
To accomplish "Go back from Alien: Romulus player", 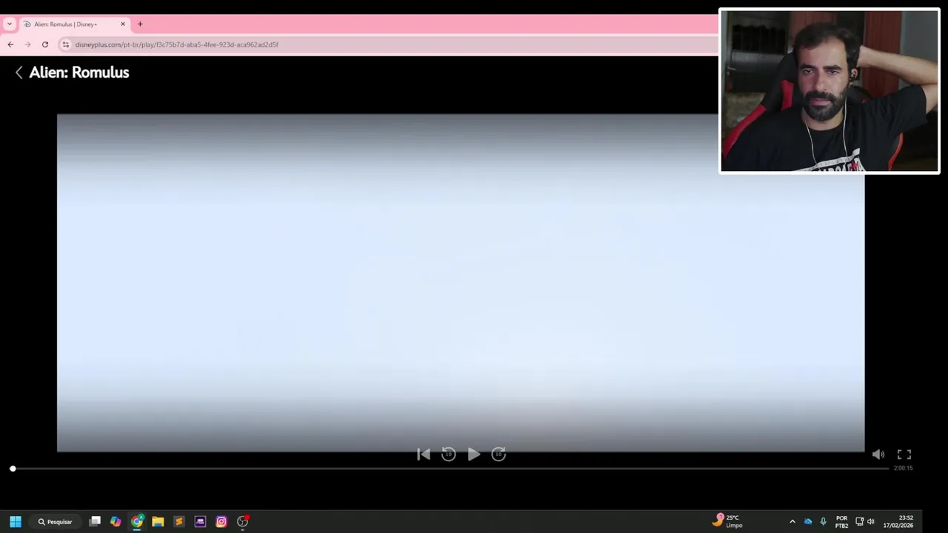I will coord(19,73).
